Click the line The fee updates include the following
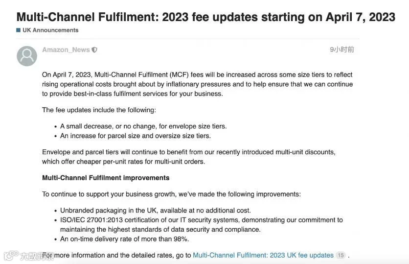 coord(99,110)
